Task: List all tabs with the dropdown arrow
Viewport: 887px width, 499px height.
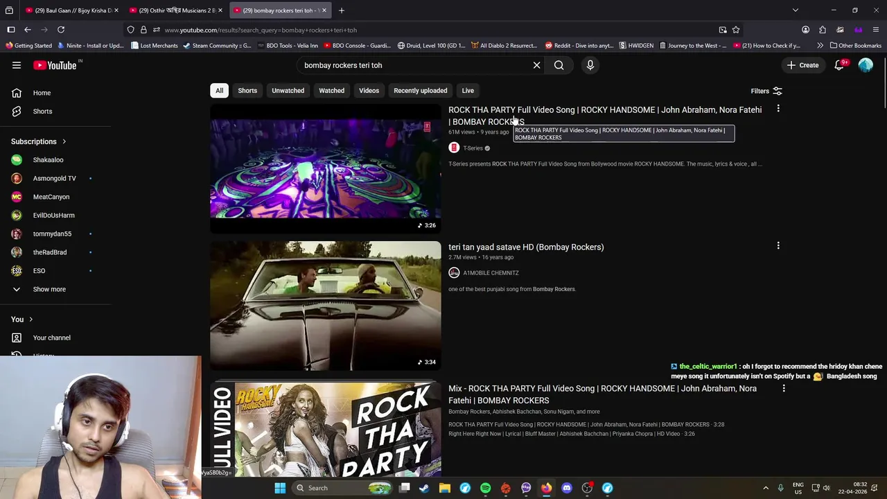Action: [796, 10]
